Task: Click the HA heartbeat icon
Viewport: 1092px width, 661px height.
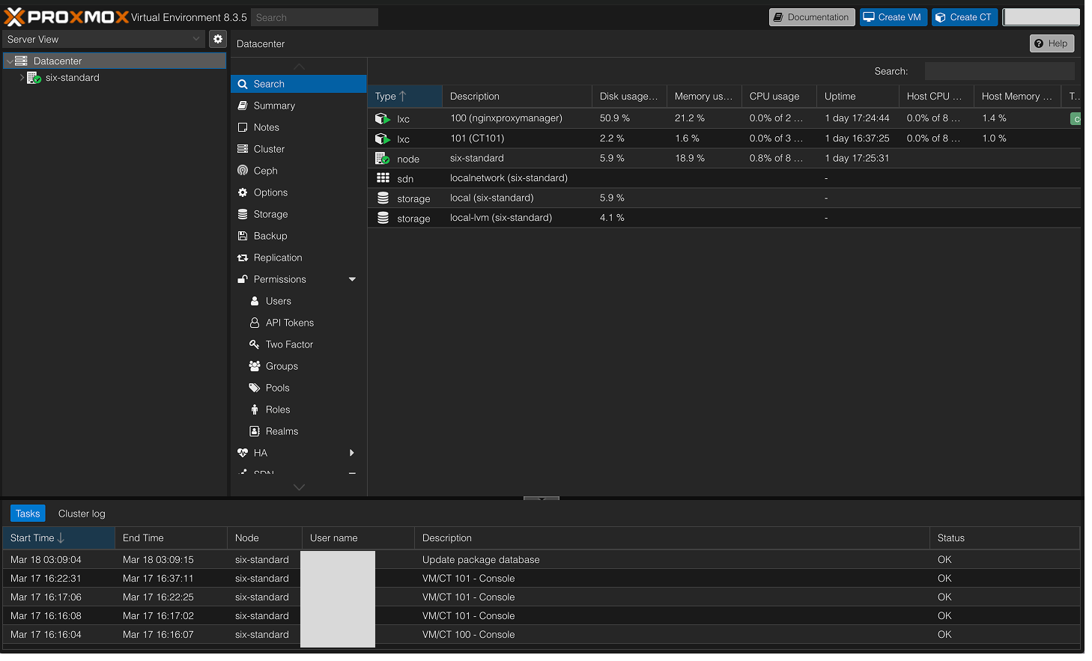Action: [243, 453]
